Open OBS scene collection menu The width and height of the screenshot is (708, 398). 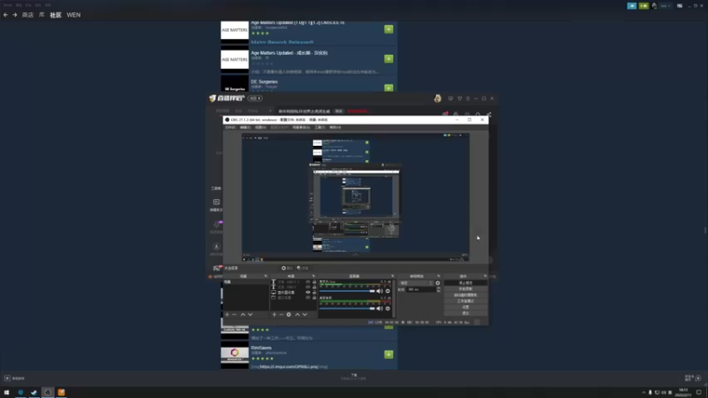coord(301,127)
